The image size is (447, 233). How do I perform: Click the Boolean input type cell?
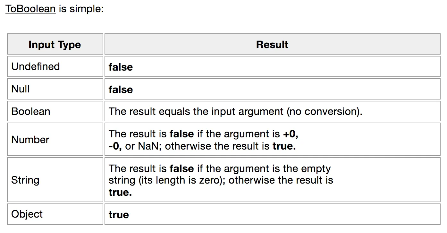[x=55, y=111]
